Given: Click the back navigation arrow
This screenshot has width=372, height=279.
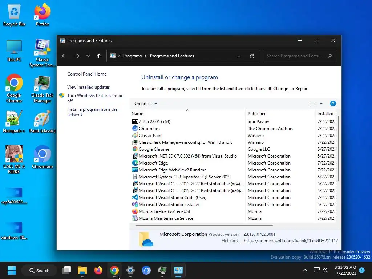Looking at the screenshot, I should (64, 56).
